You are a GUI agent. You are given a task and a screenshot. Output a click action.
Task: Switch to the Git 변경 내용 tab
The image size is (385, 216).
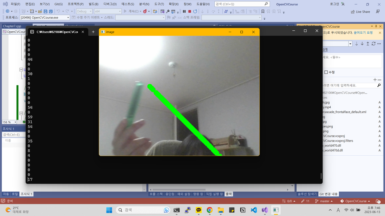pyautogui.click(x=328, y=194)
